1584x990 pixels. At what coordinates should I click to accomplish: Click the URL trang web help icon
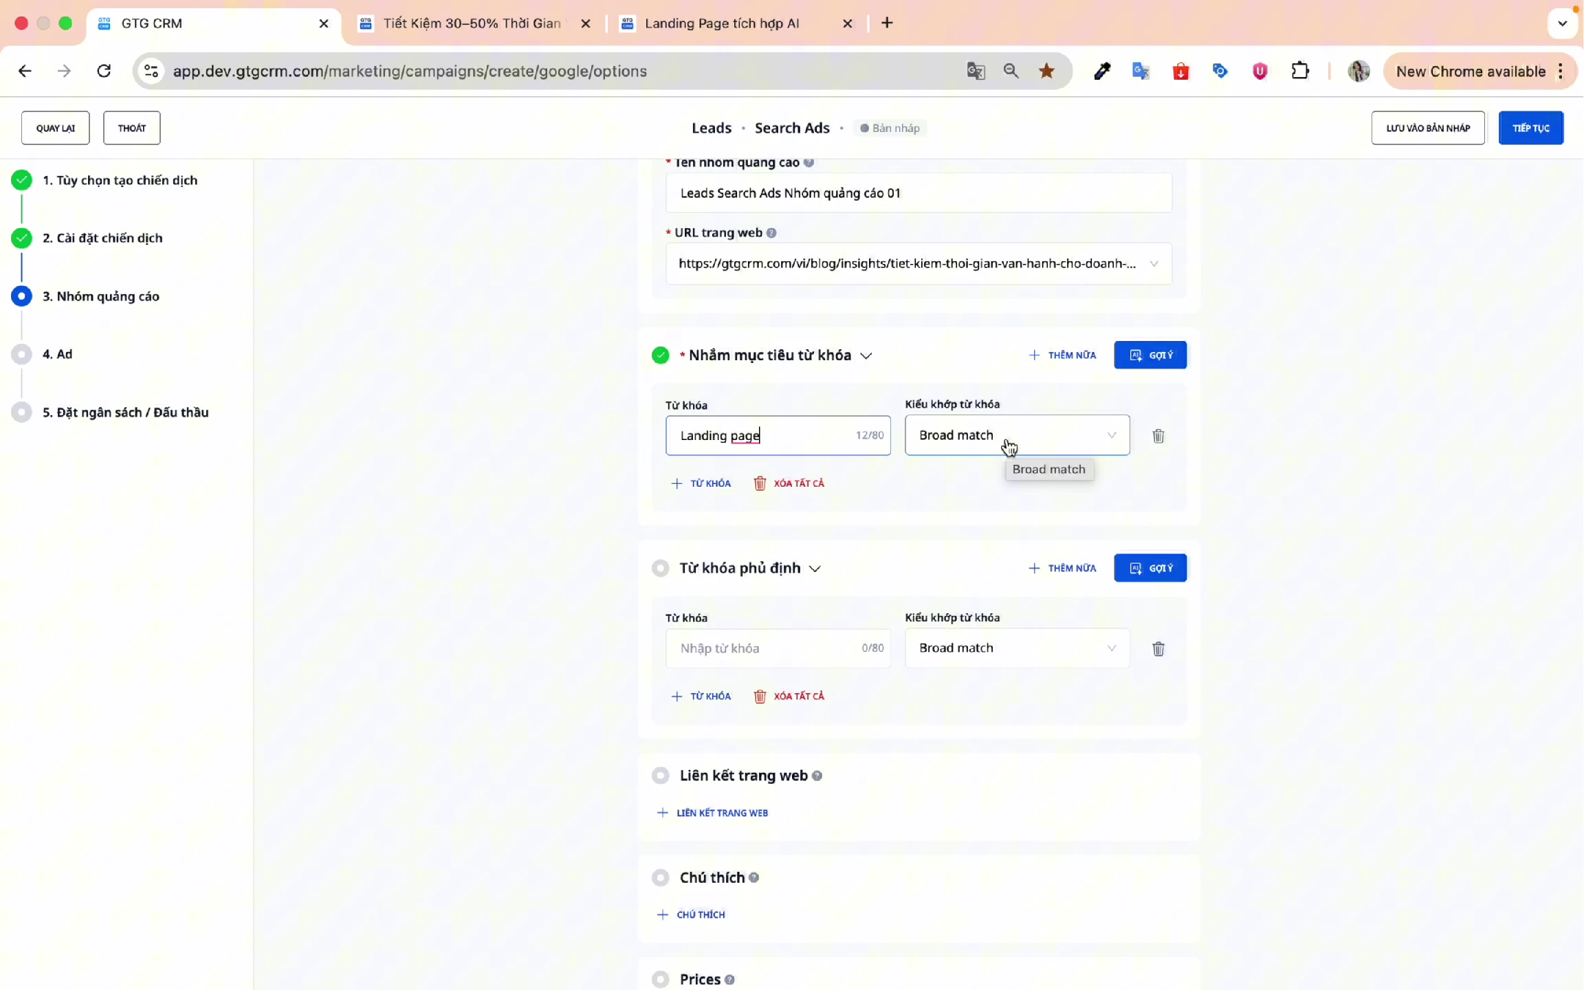[x=771, y=233]
